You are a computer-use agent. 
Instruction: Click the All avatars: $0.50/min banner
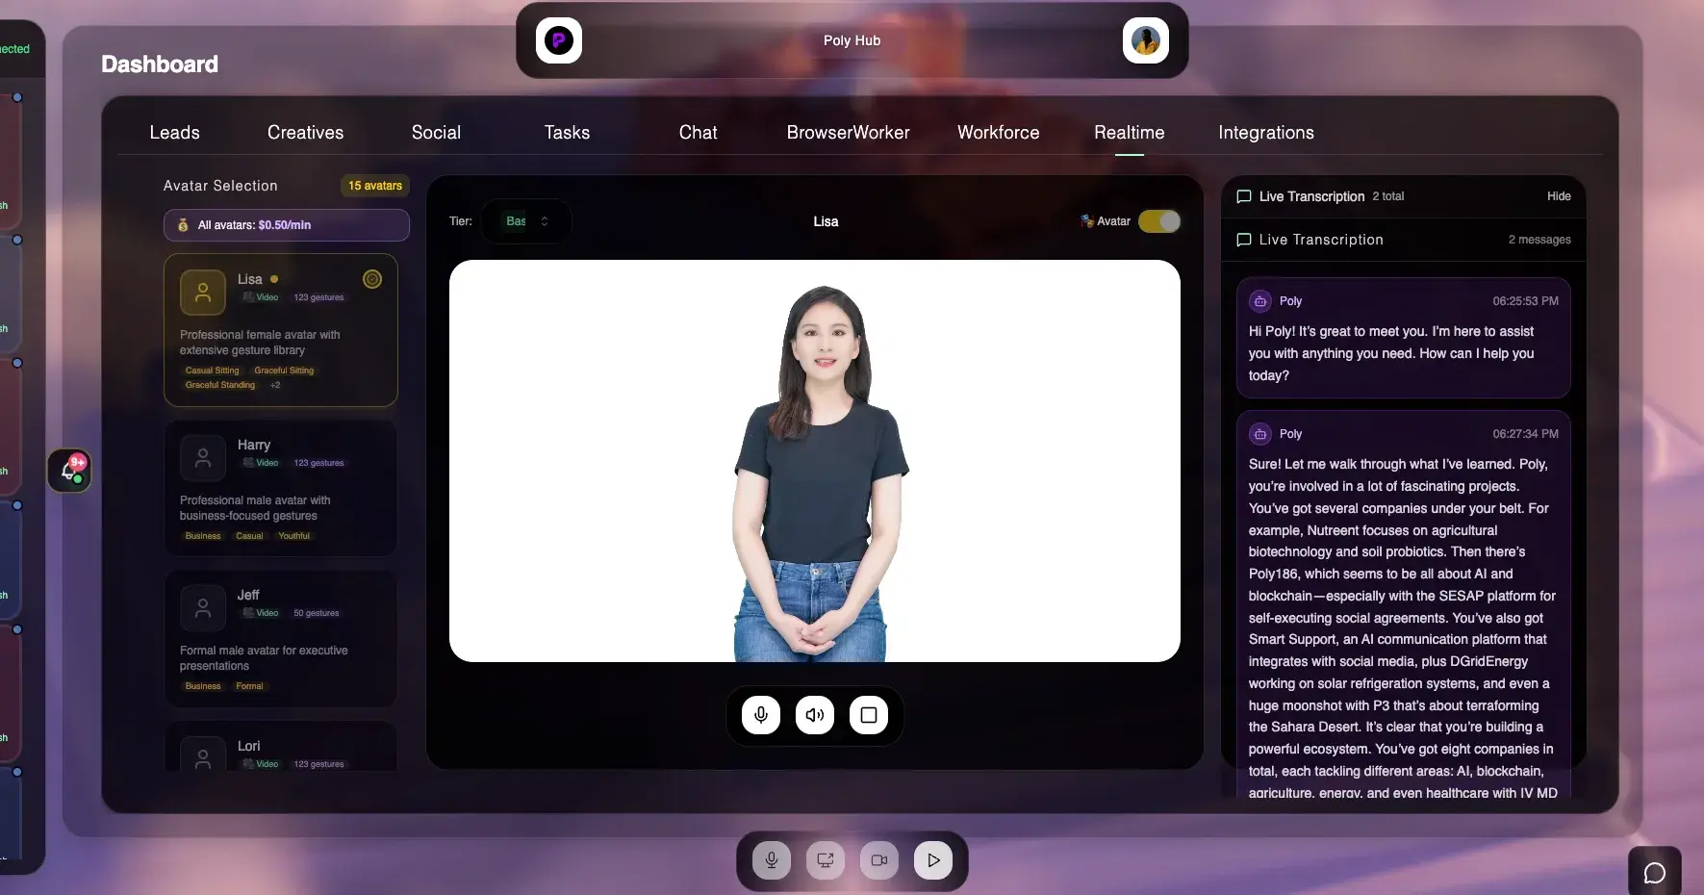[285, 225]
